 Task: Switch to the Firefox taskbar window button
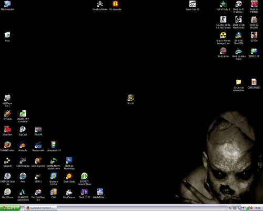[x=41, y=208]
